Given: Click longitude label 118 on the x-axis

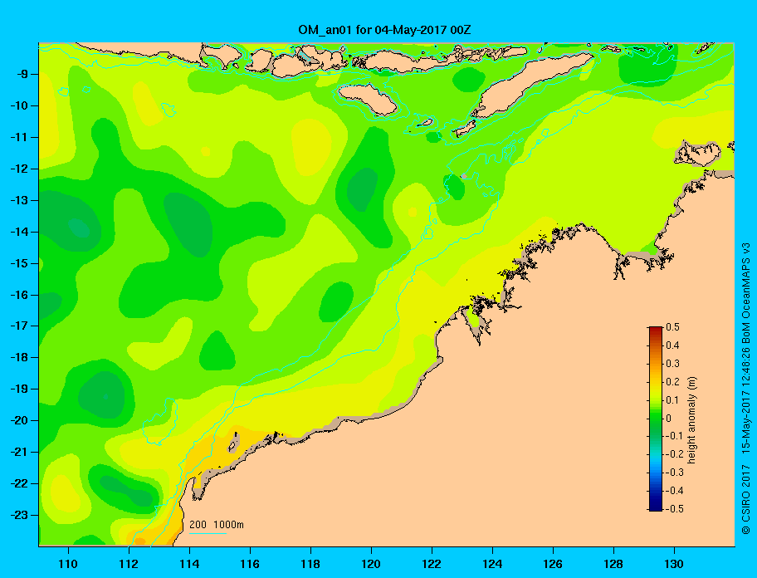Looking at the screenshot, I should tap(310, 564).
